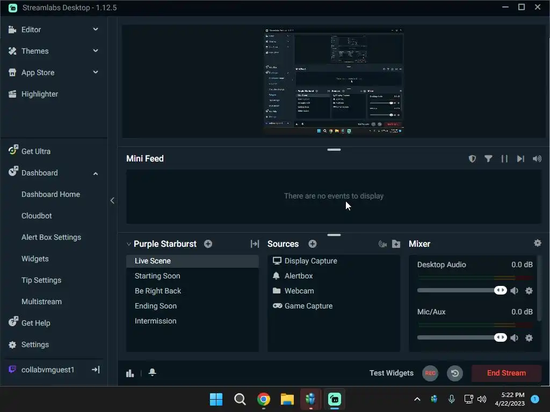Select the Alertbox source
Viewport: 550px width, 412px height.
click(x=334, y=276)
